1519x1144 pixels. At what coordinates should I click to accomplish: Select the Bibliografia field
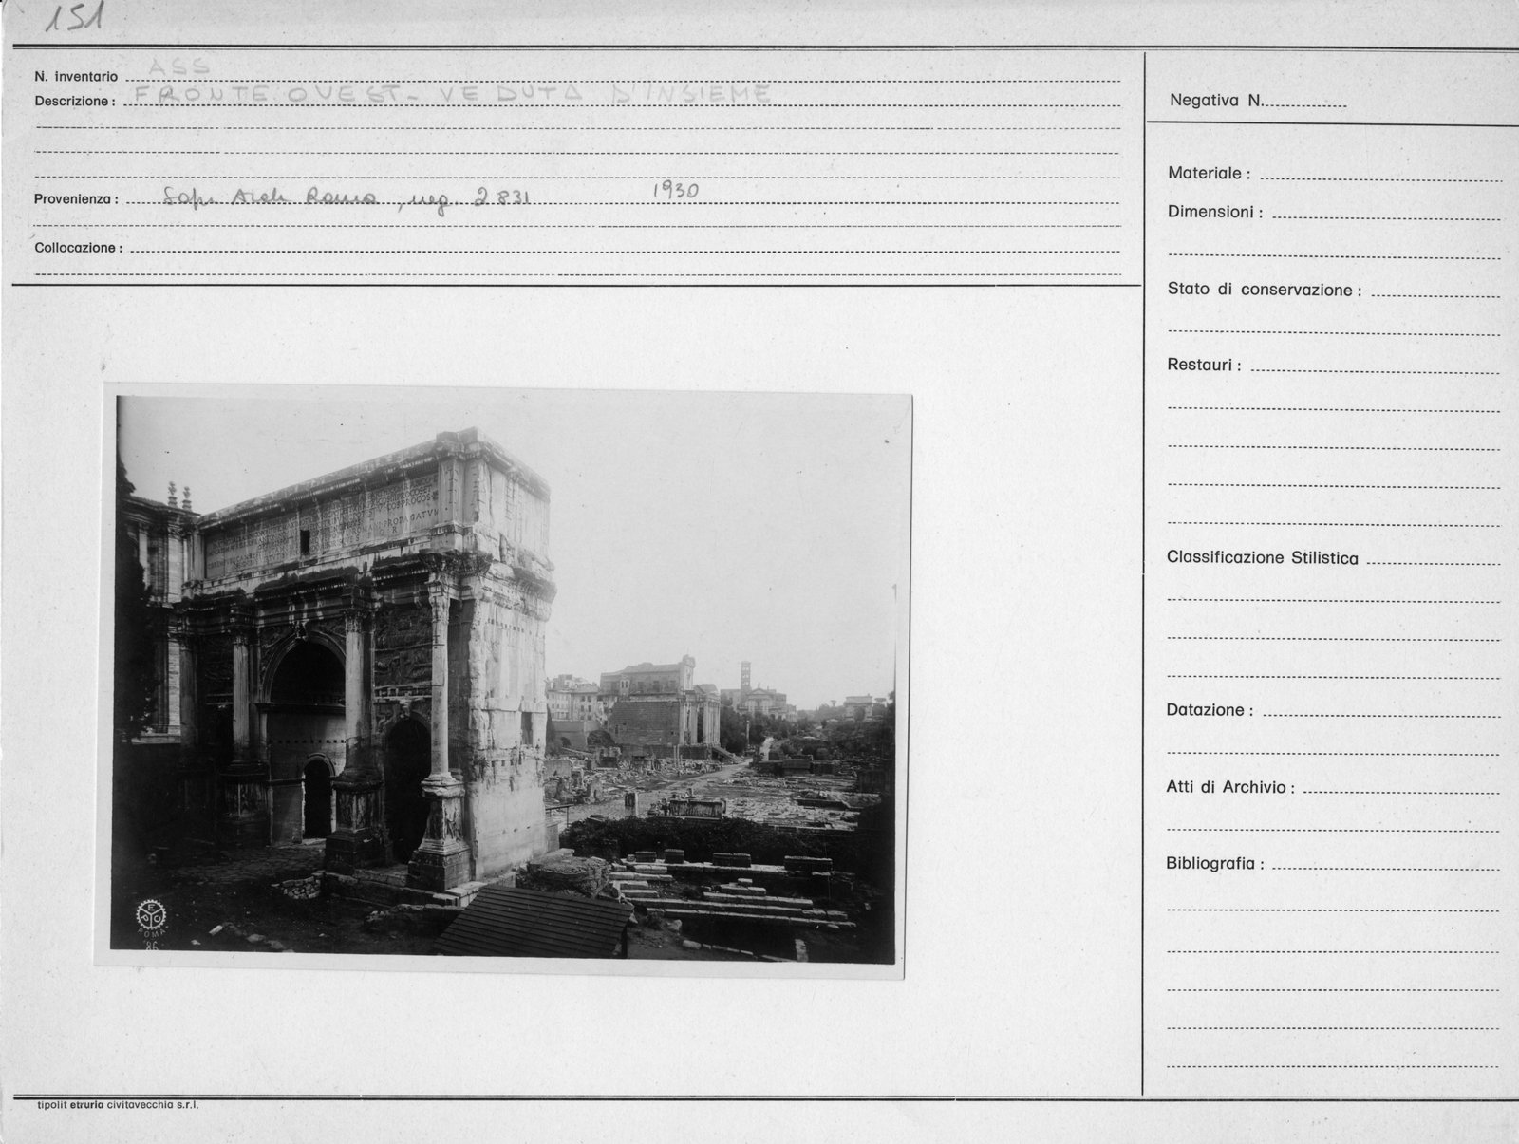coord(1386,864)
